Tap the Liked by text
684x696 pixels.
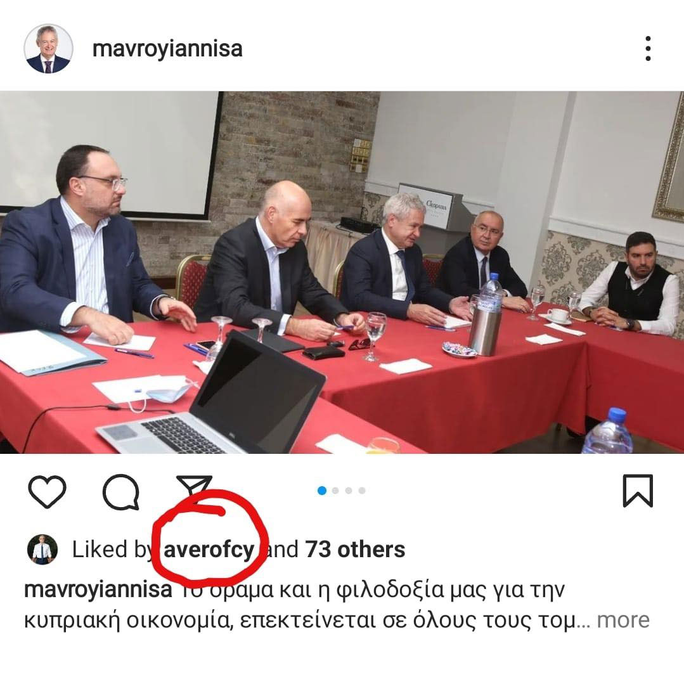113,550
